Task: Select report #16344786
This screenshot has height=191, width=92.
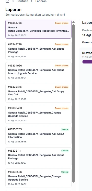Action: click(x=38, y=29)
